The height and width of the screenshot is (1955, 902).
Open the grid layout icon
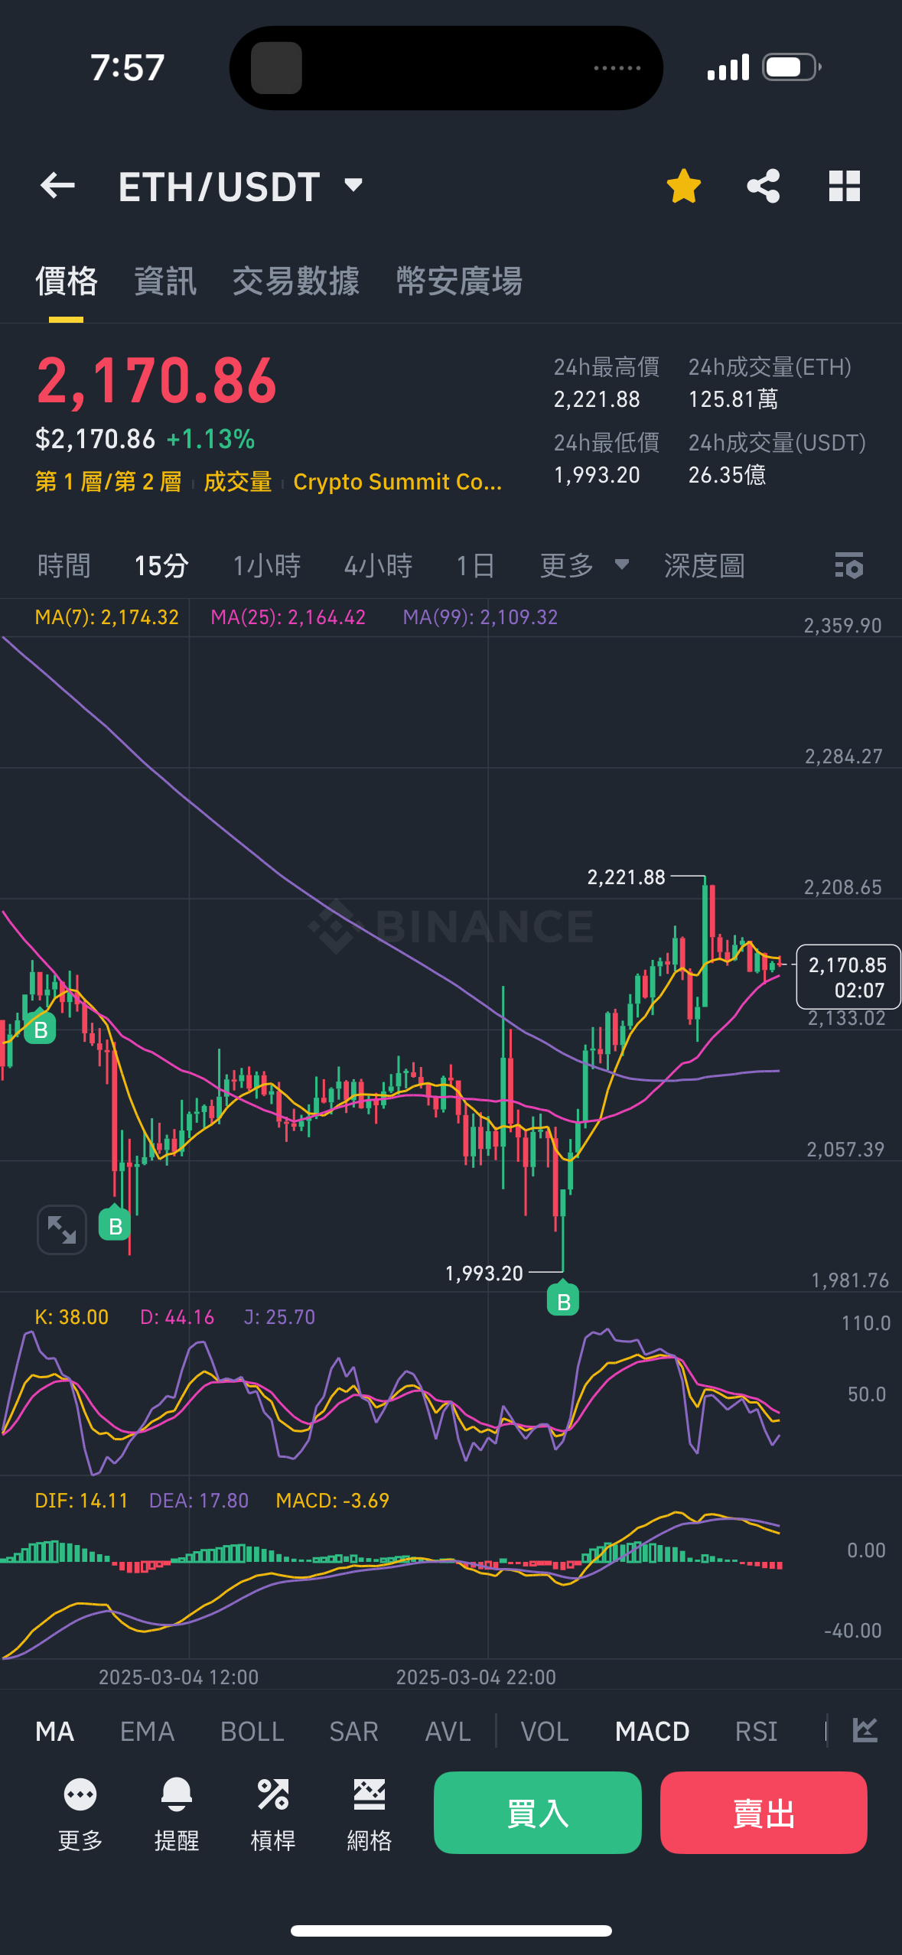click(x=845, y=186)
